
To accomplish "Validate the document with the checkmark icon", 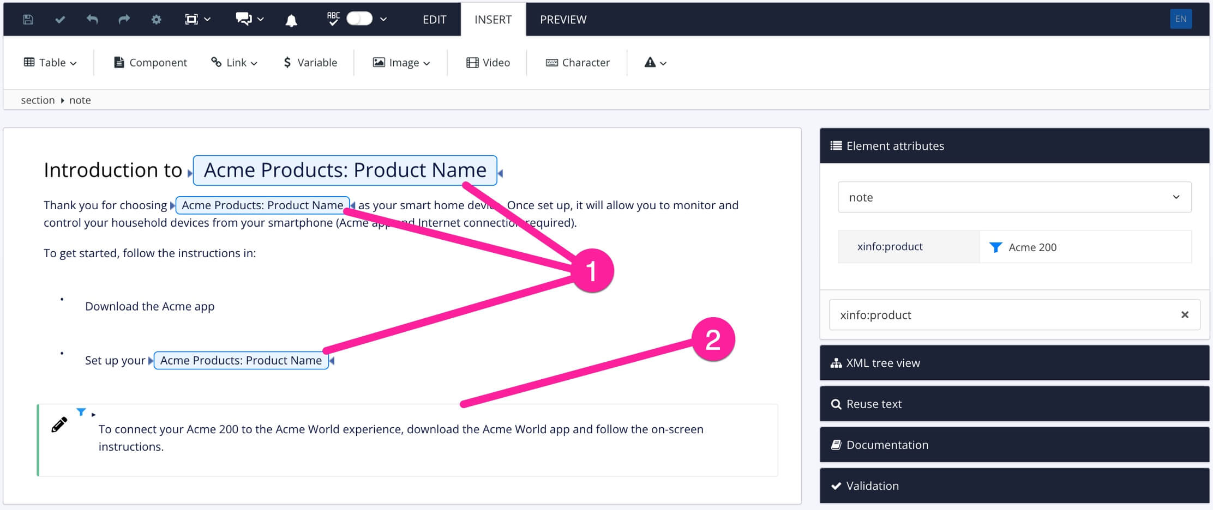I will coord(59,19).
